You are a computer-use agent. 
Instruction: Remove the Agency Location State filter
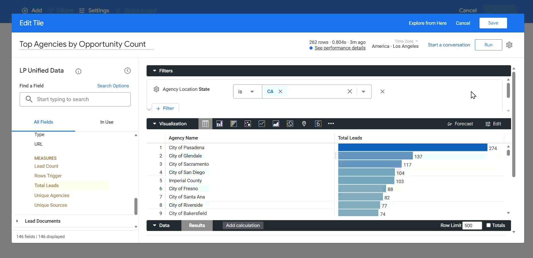tap(382, 91)
